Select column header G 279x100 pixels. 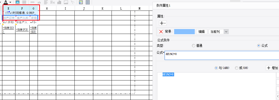coord(33,8)
